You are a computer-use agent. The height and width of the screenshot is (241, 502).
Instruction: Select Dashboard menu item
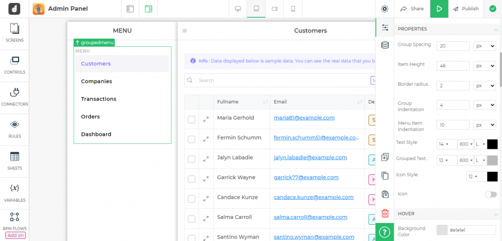pyautogui.click(x=96, y=134)
